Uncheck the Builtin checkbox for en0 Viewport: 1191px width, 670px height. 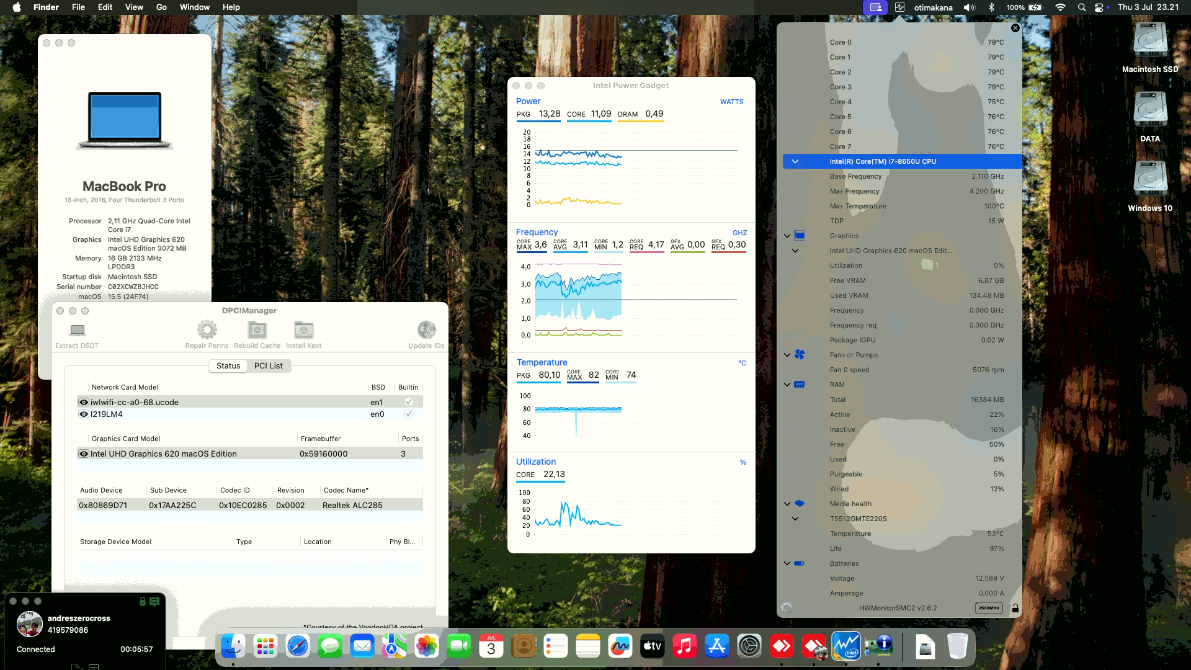[408, 414]
